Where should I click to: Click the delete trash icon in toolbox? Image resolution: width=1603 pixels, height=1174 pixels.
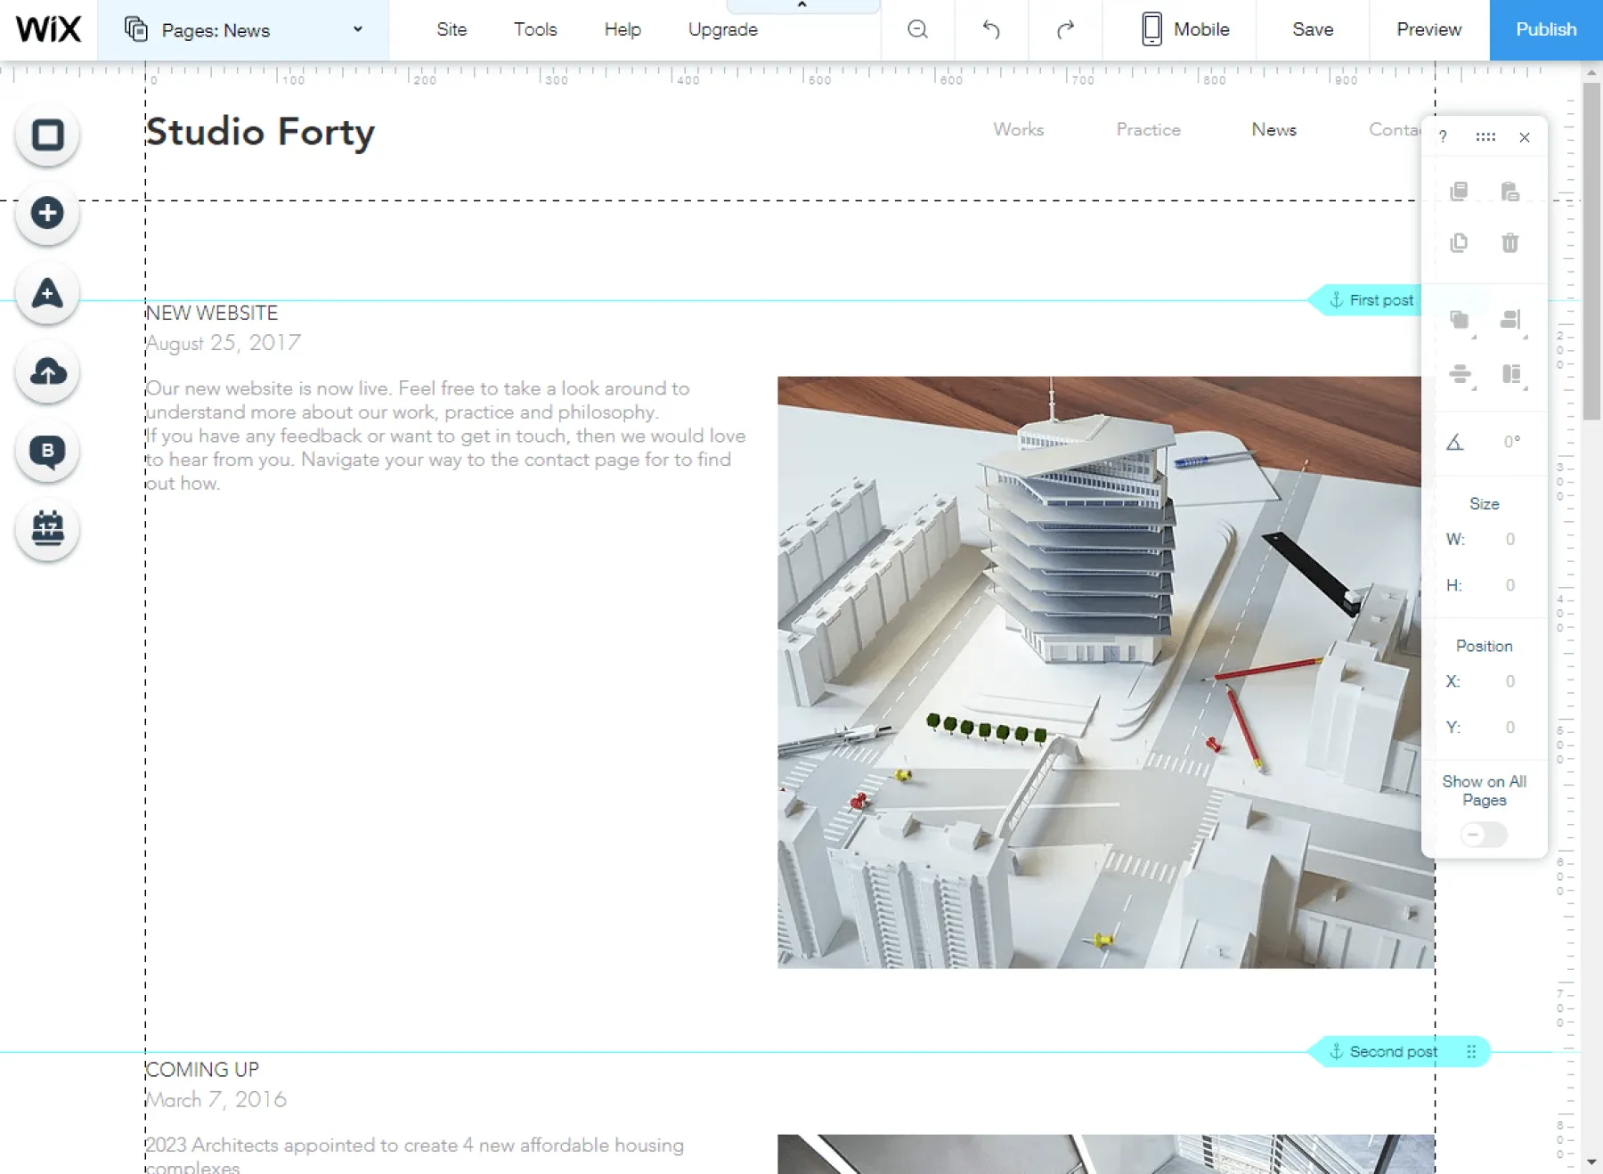[x=1509, y=242]
